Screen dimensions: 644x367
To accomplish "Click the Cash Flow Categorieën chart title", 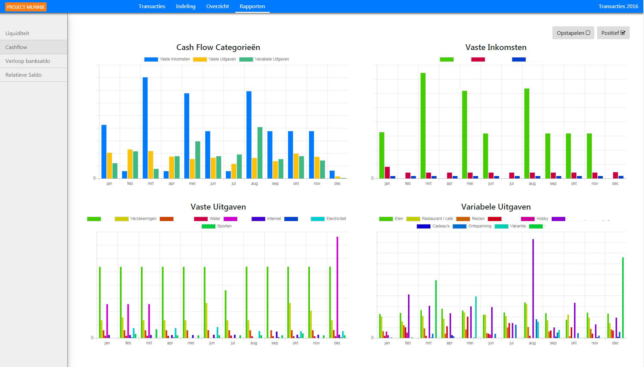I will point(218,47).
